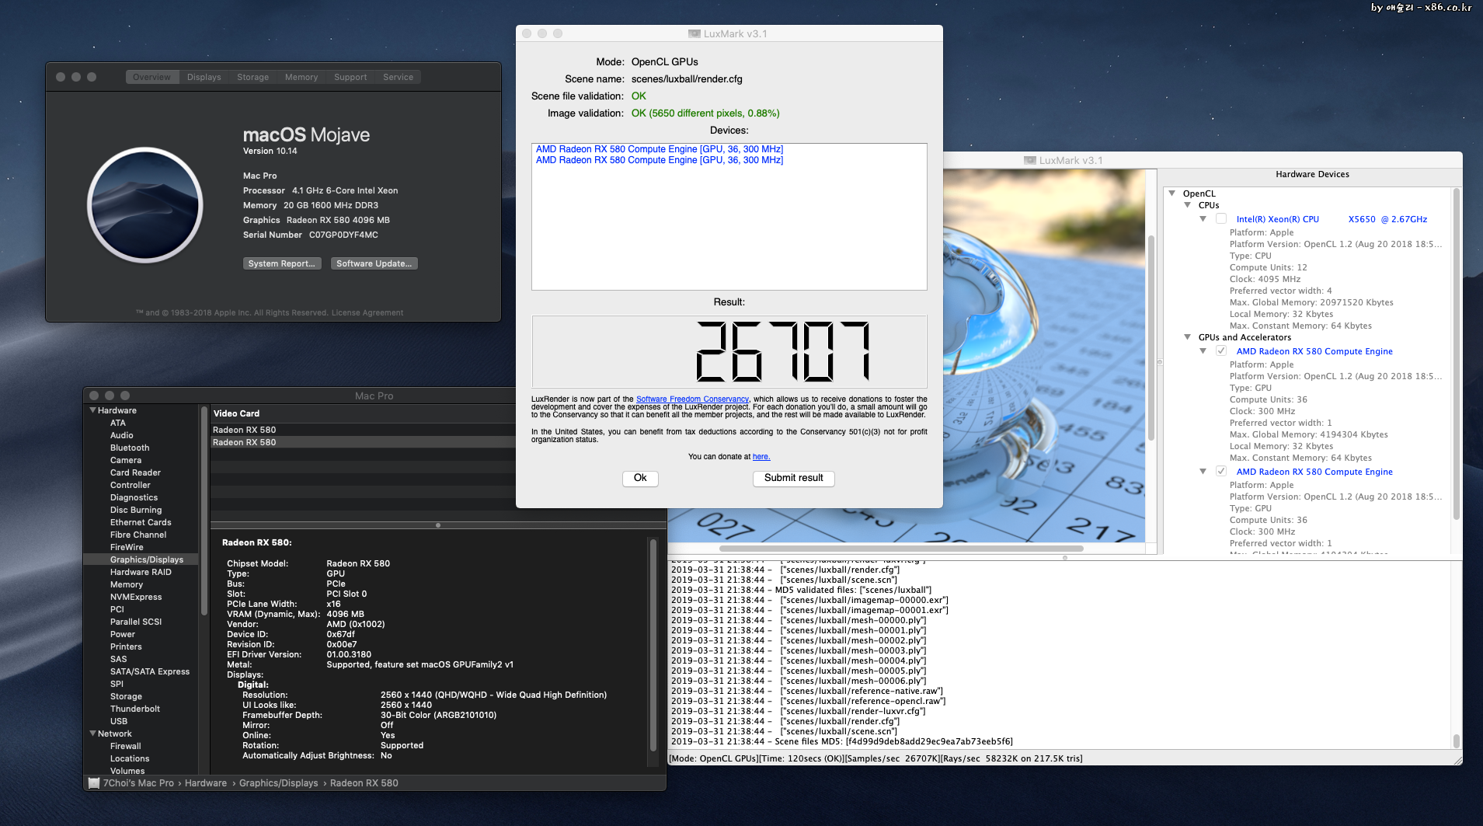Select Camera in the Hardware list
The width and height of the screenshot is (1483, 826).
click(126, 460)
